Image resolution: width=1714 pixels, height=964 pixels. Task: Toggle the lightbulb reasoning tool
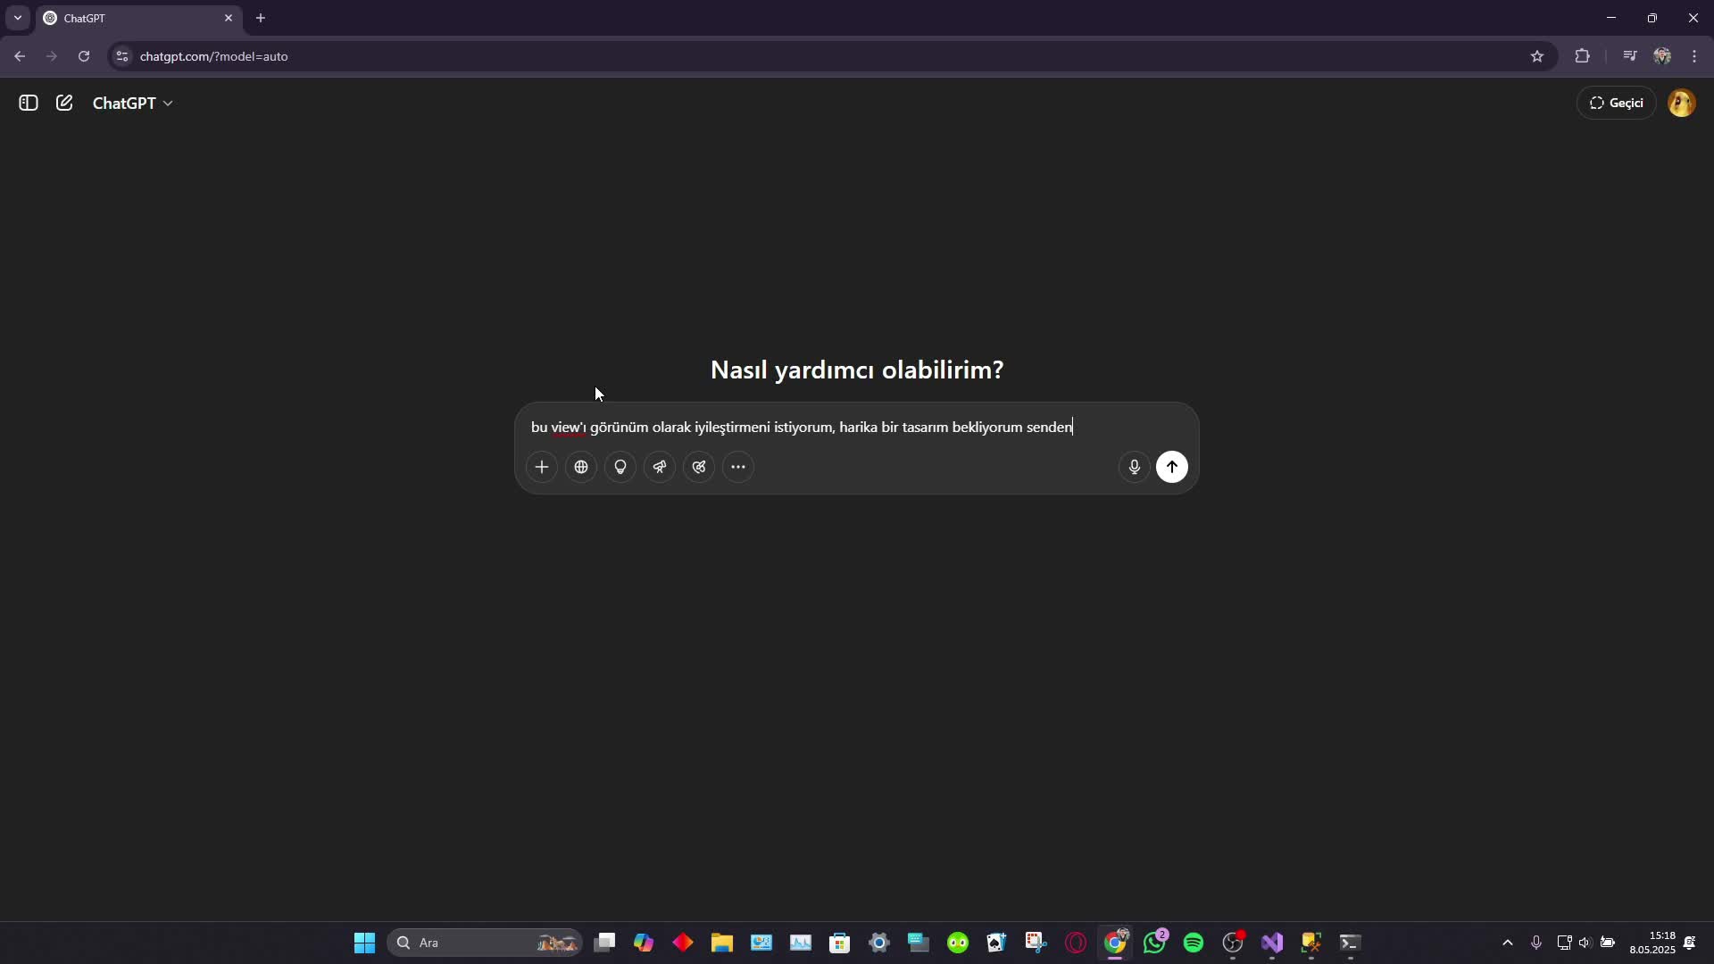pyautogui.click(x=620, y=467)
